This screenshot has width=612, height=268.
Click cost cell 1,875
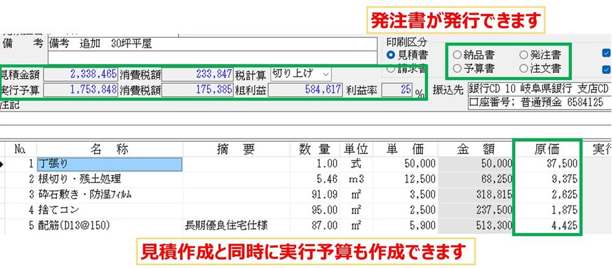coord(547,210)
